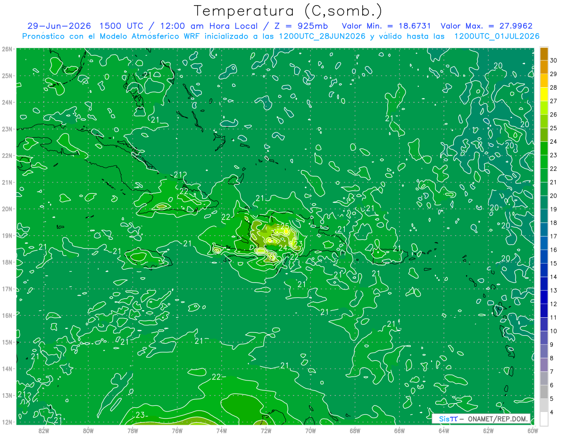Click the '20N' latitude axis label
Screen dimensions: 566x437
coord(7,209)
